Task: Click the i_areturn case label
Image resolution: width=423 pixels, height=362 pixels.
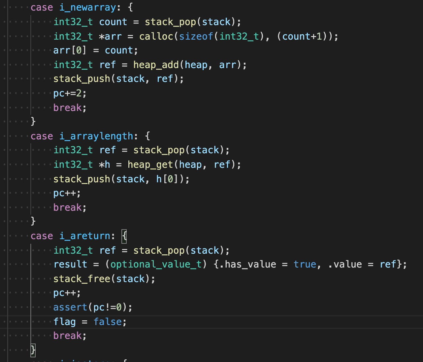Action: click(84, 236)
